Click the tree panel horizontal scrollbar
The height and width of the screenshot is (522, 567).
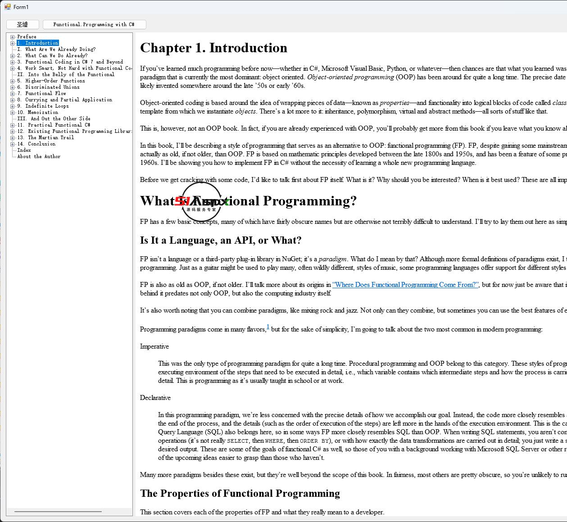pos(58,512)
